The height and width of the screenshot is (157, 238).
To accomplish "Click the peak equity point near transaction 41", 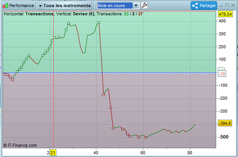I will [99, 22].
